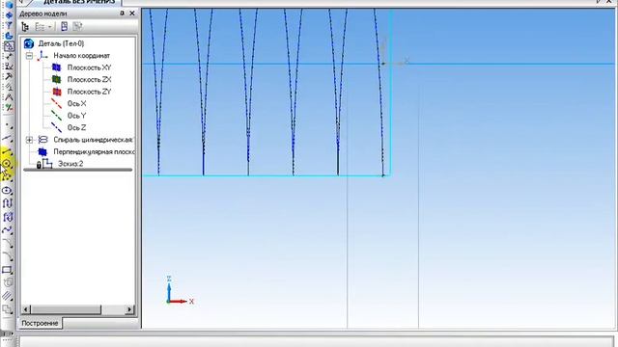The width and height of the screenshot is (618, 347).
Task: Select the wavy spline curve tool
Action: [x=7, y=230]
